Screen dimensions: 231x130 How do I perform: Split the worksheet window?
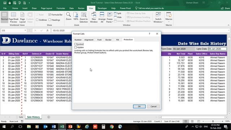118,13
